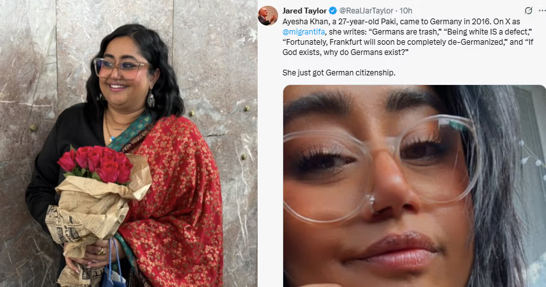Image resolution: width=546 pixels, height=287 pixels.
Task: Click the red rose bouquet in the left photo
Action: 96,164
